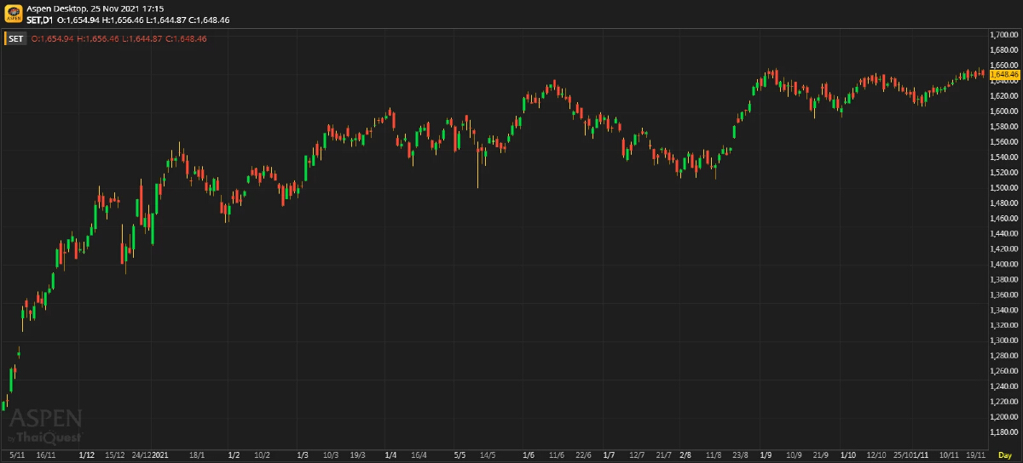Viewport: 1023px width, 463px height.
Task: Click the '1/12' date axis label
Action: [x=86, y=455]
